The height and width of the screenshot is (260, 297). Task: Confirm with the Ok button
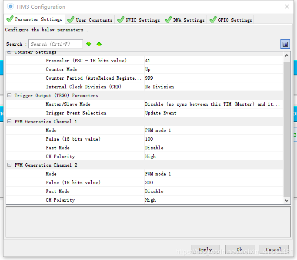(x=240, y=250)
